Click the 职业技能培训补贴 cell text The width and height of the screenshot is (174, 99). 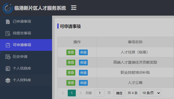click(x=135, y=72)
